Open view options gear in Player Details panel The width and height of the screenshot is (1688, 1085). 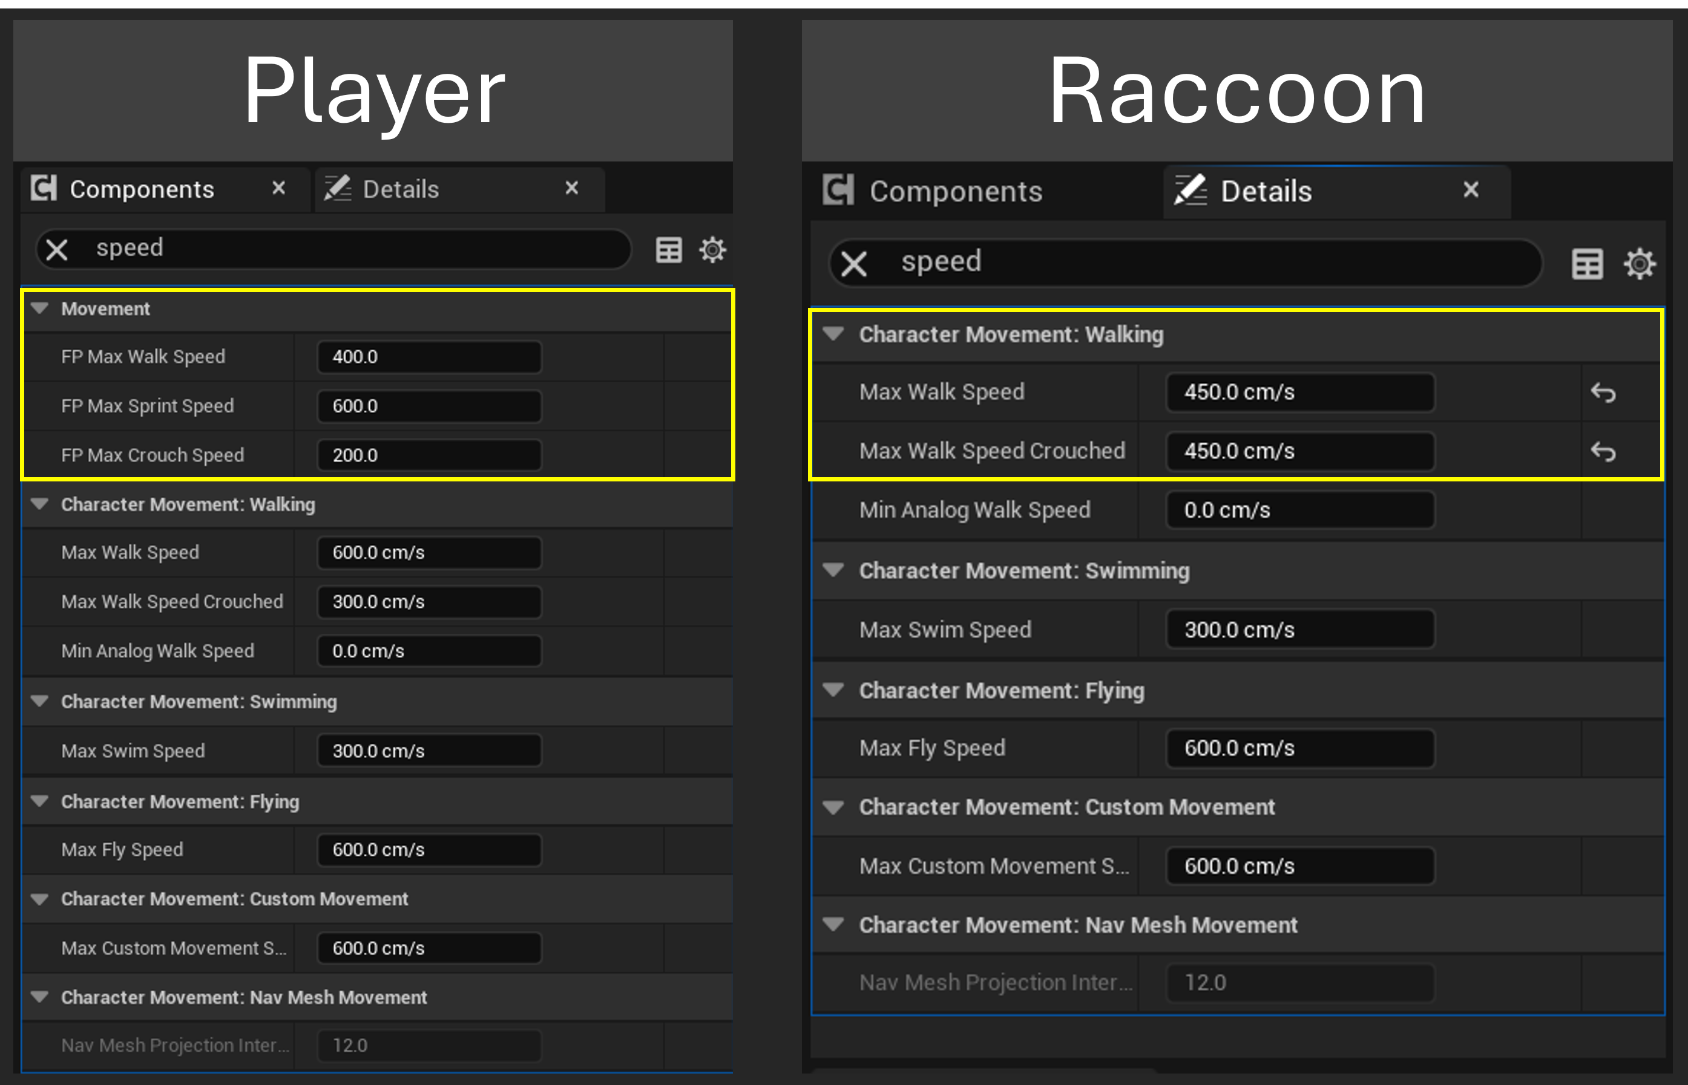[x=712, y=249]
